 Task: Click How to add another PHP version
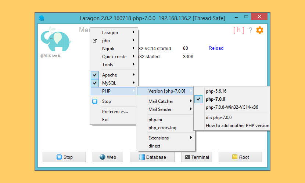click(232, 126)
